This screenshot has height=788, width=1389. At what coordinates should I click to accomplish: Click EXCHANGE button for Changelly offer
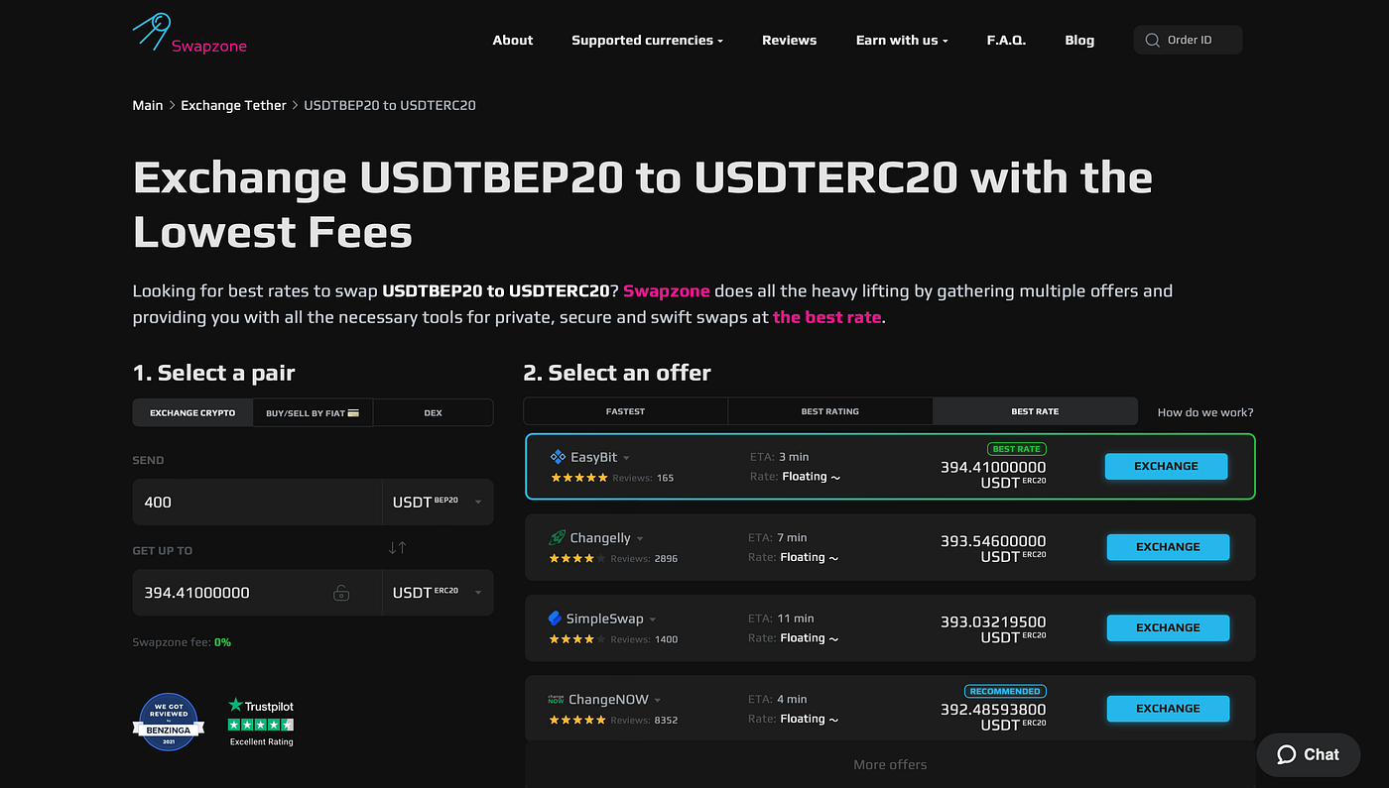[1168, 547]
